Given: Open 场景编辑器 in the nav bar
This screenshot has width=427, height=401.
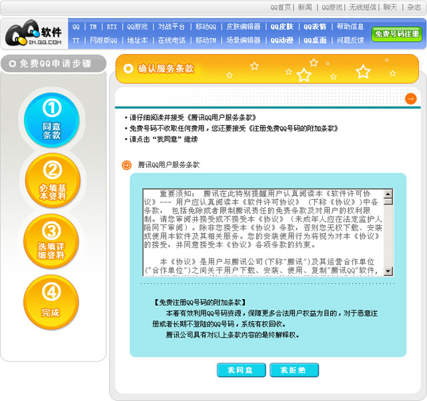Looking at the screenshot, I should coord(243,40).
